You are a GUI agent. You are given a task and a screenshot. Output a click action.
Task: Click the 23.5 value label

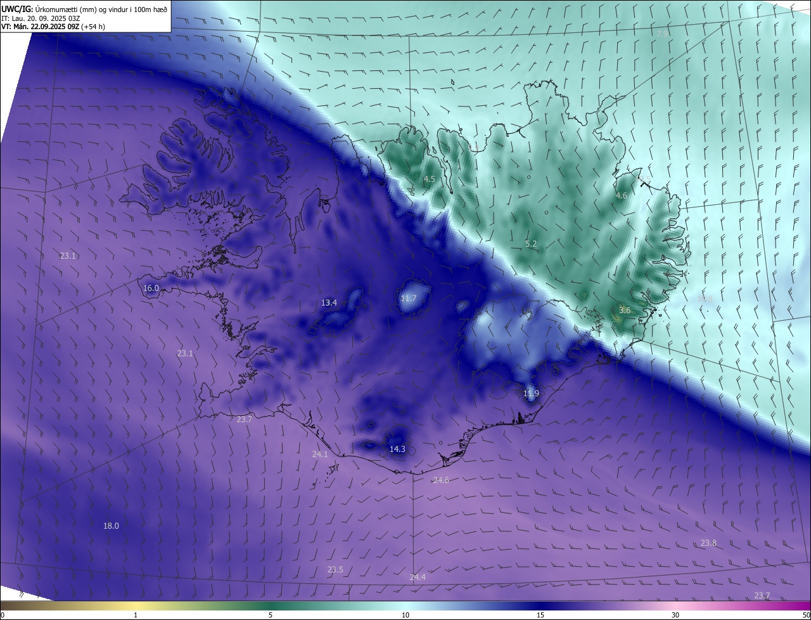pyautogui.click(x=335, y=569)
